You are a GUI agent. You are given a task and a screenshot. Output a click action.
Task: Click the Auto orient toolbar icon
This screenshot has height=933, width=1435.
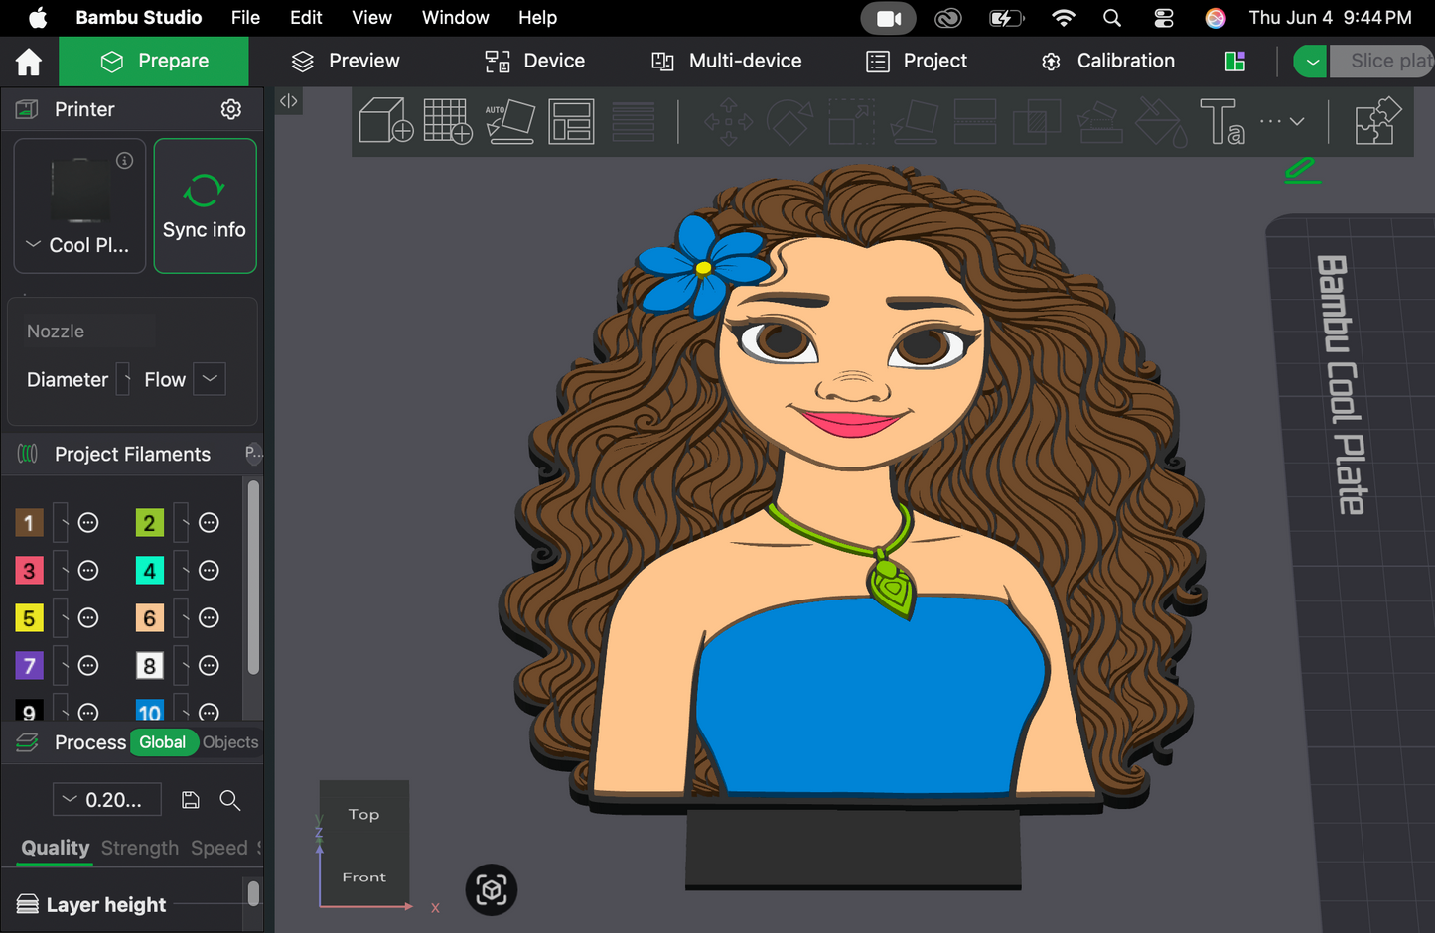[510, 121]
